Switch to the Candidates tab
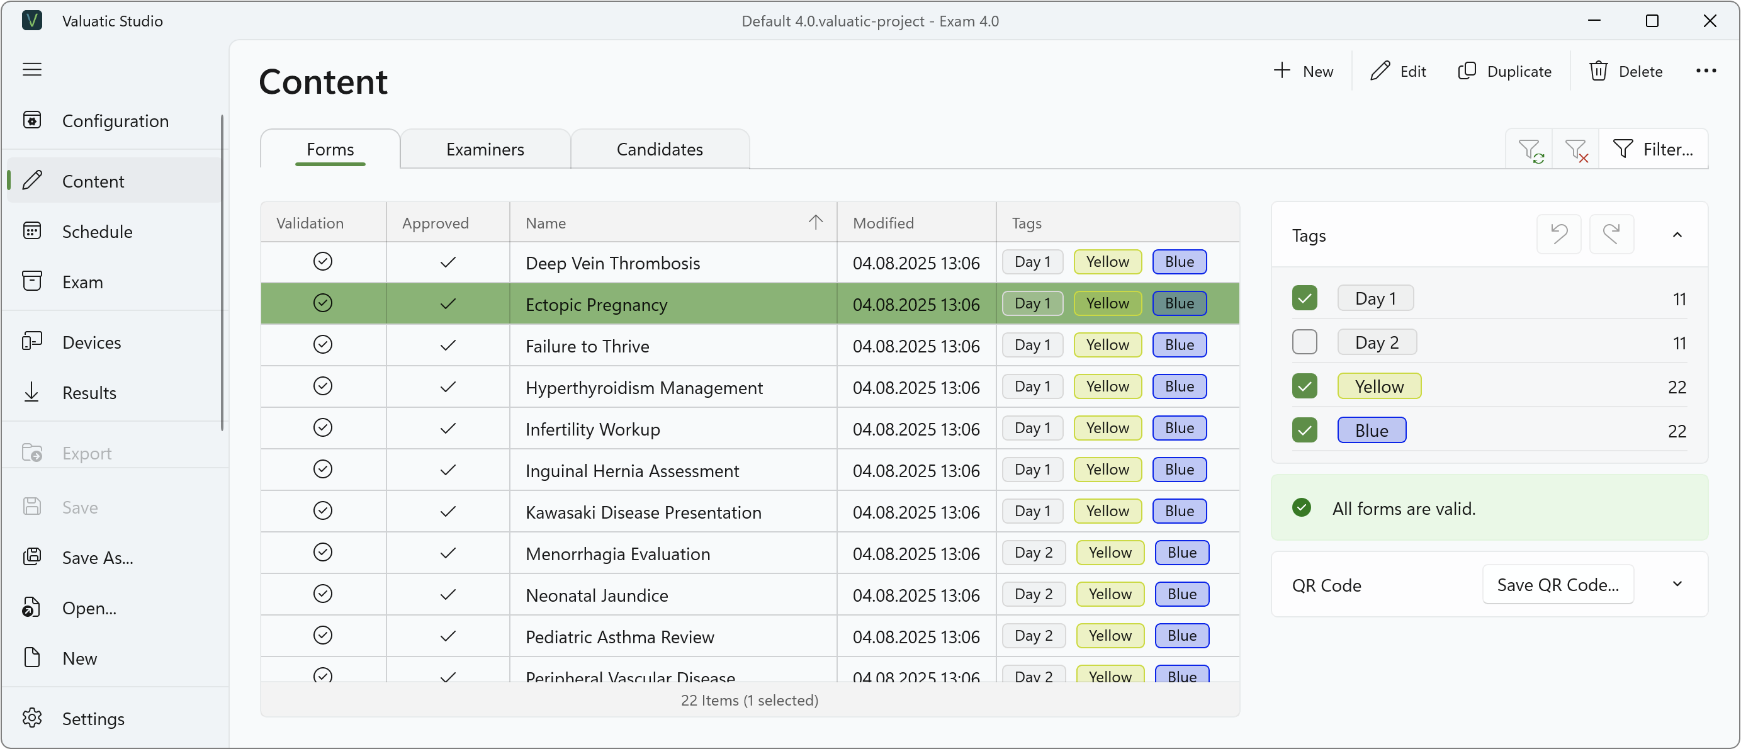This screenshot has height=749, width=1741. pos(660,149)
